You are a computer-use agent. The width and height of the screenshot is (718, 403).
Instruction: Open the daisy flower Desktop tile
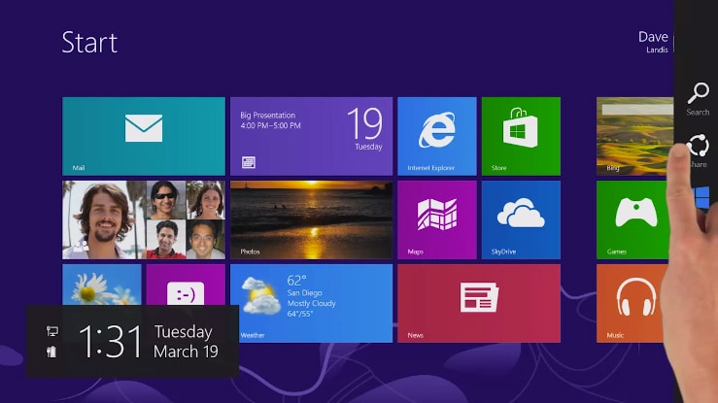[x=102, y=285]
